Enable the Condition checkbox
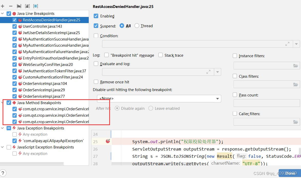This screenshot has width=301, height=178. coord(96,36)
